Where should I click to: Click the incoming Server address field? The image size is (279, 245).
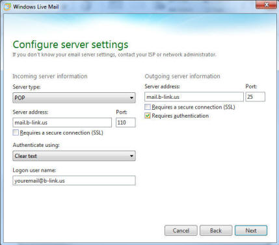click(x=62, y=123)
